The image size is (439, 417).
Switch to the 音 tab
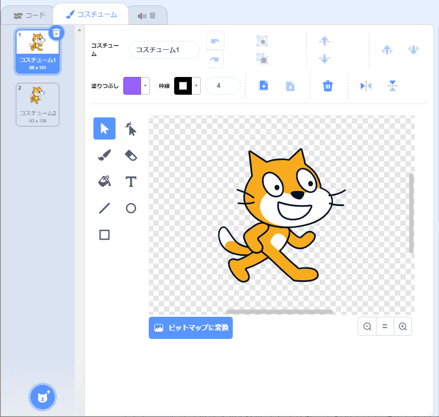click(x=147, y=16)
